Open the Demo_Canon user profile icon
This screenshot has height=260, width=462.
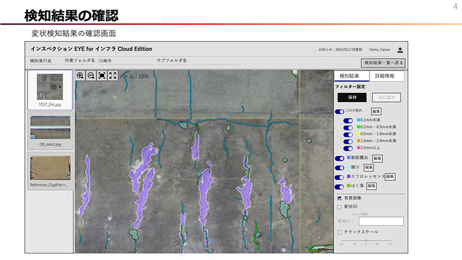[x=400, y=49]
